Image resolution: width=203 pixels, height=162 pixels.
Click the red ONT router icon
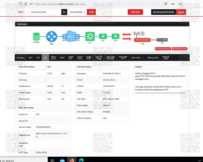tap(142, 40)
